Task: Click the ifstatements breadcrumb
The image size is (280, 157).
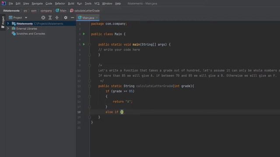Action: tap(11, 10)
